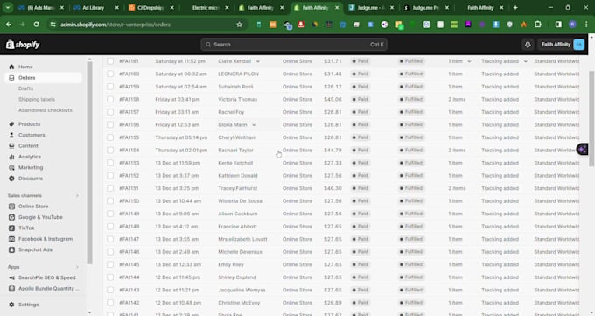Open Abandoned checkouts submenu
The image size is (595, 316).
[45, 110]
